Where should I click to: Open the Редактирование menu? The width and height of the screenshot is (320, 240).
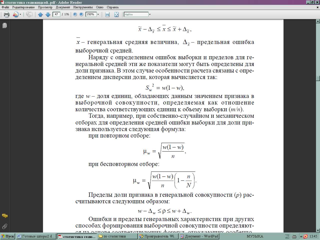(23, 7)
